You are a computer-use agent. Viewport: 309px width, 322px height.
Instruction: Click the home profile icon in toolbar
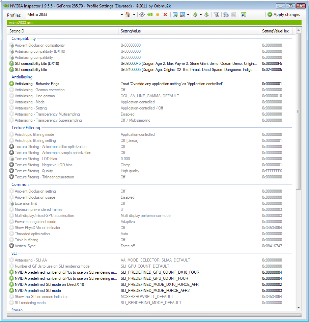pyautogui.click(x=128, y=15)
